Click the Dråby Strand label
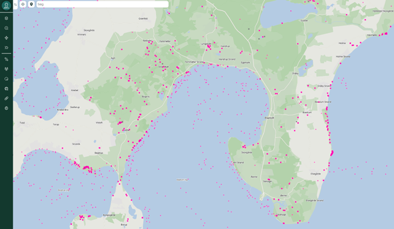394x229 pixels. 324,86
